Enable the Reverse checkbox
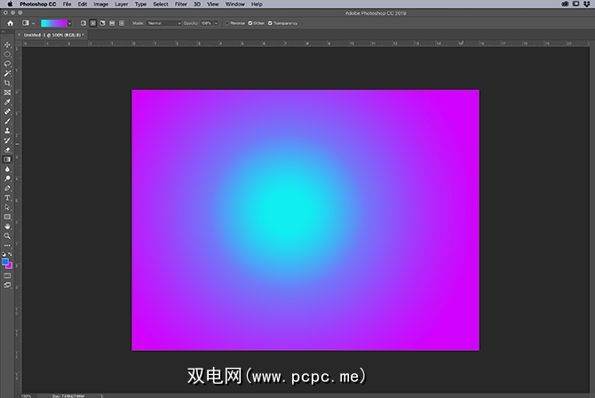595x398 pixels. tap(226, 22)
